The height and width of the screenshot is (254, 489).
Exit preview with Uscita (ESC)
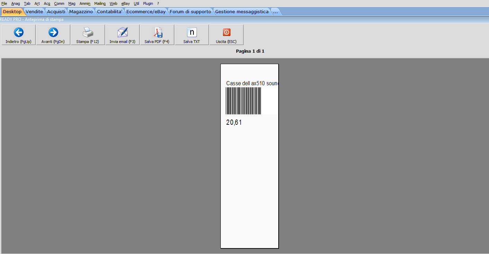(x=227, y=35)
